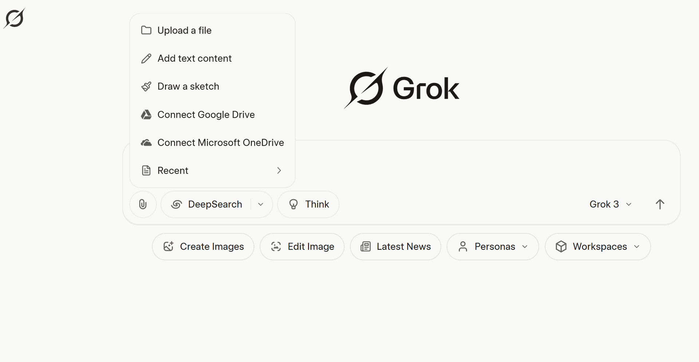The height and width of the screenshot is (362, 699).
Task: Click the Workspaces button label
Action: pyautogui.click(x=600, y=247)
